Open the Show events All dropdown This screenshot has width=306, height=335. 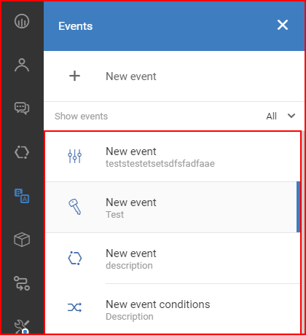coord(280,116)
